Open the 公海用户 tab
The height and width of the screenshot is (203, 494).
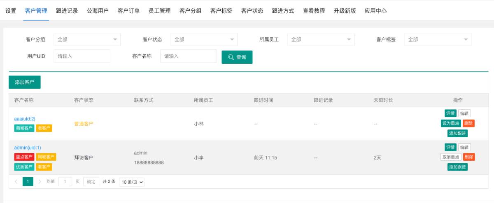click(98, 11)
